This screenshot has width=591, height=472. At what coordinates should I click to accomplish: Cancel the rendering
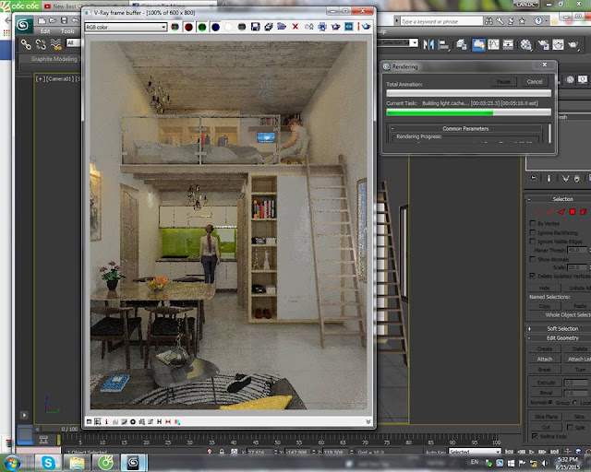click(534, 82)
